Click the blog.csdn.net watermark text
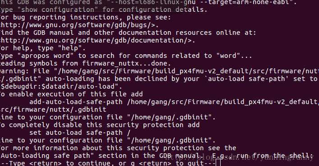 [239, 157]
